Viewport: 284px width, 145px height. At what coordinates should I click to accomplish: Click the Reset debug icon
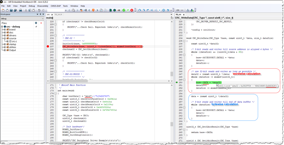tap(168, 10)
